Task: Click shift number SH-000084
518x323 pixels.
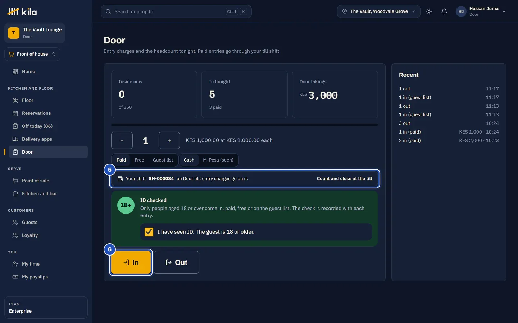Action: point(161,179)
